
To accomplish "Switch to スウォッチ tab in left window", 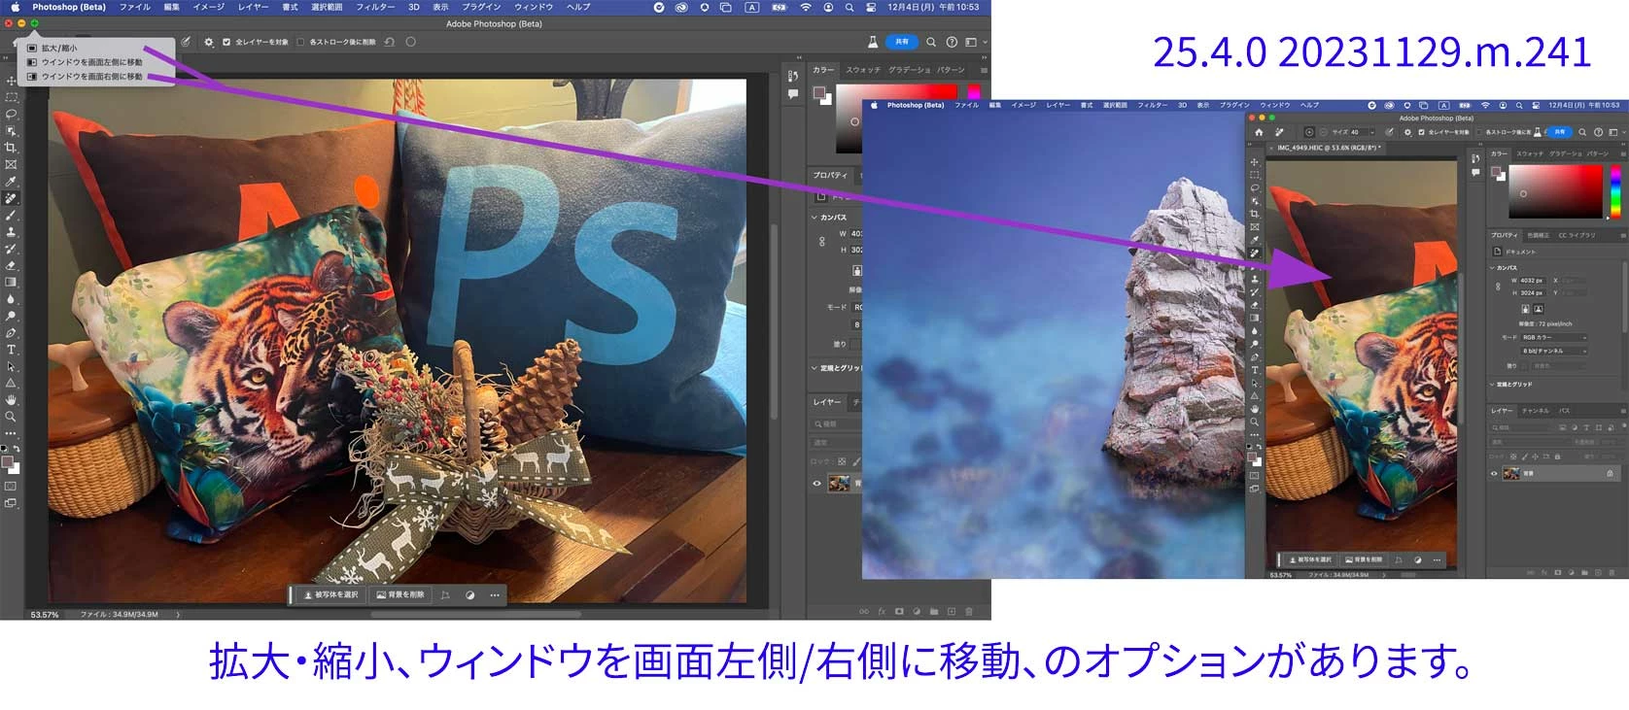I will pos(863,70).
